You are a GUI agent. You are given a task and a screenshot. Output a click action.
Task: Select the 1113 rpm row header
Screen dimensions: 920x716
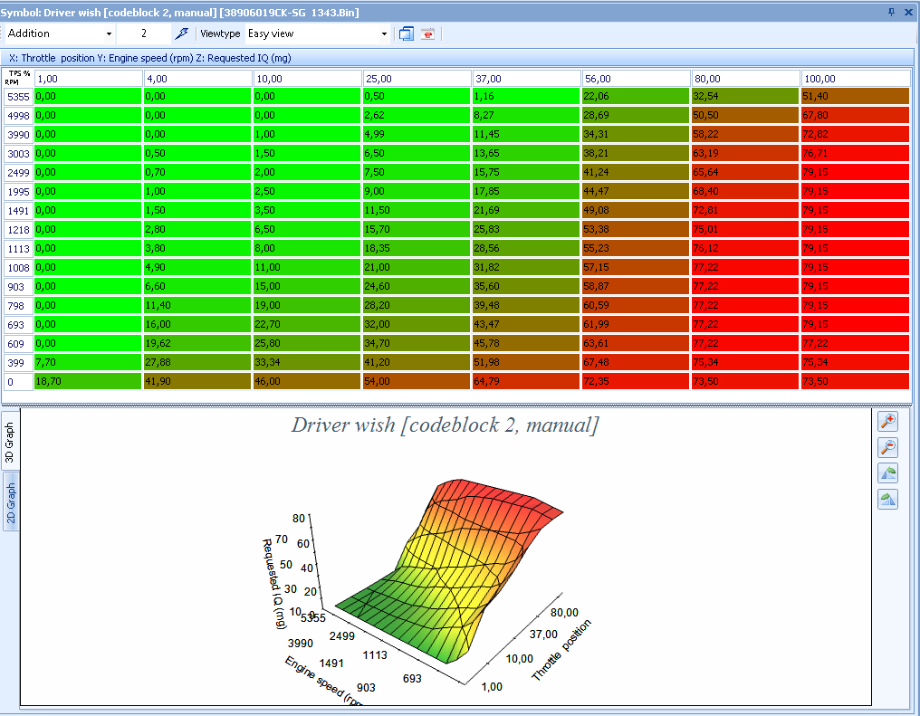pos(19,248)
